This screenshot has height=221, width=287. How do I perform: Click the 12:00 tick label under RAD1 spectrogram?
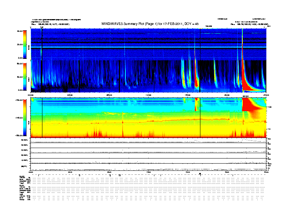coord(149,95)
